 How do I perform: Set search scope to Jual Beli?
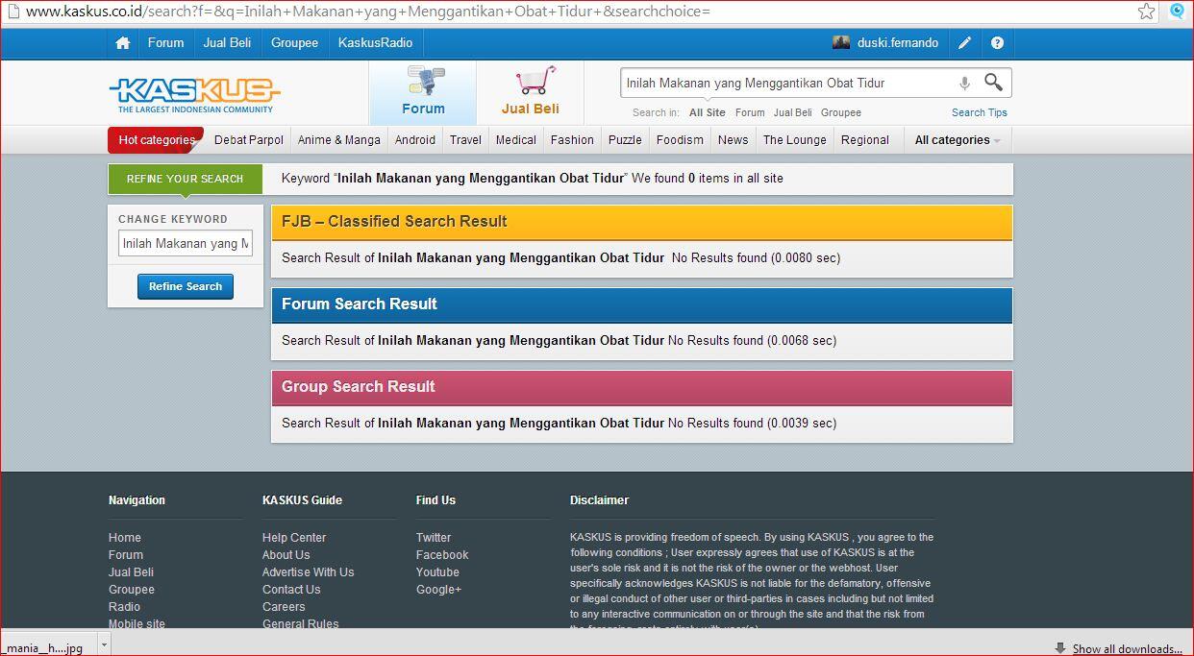793,113
